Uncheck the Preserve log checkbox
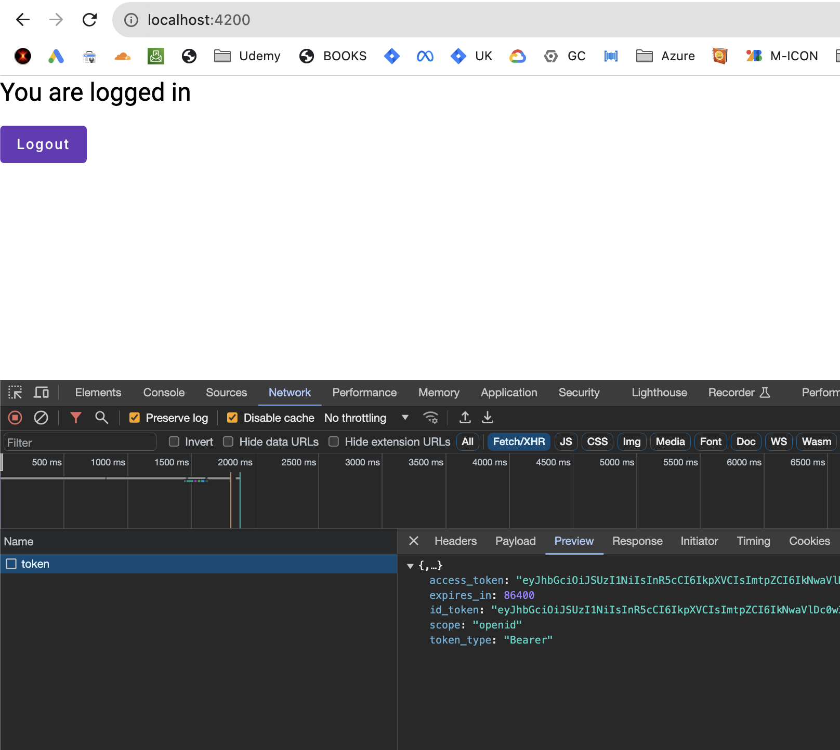Image resolution: width=840 pixels, height=750 pixels. click(x=135, y=418)
